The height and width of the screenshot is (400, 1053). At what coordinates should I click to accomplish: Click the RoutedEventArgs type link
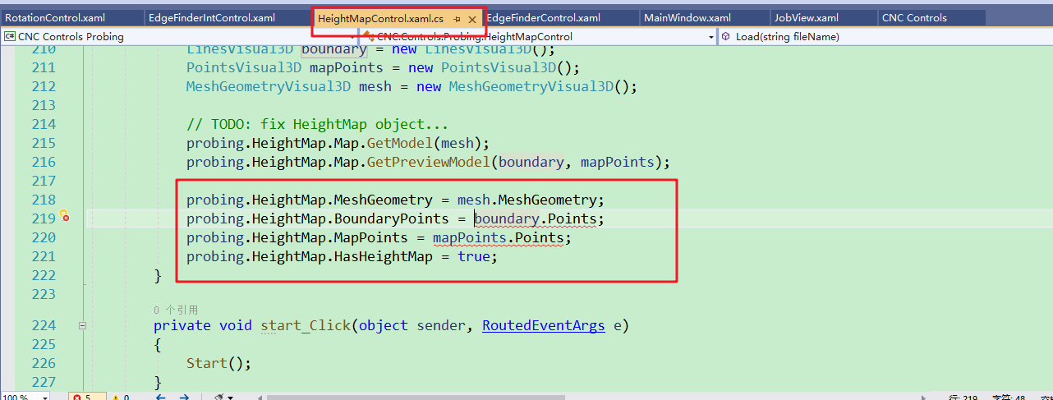click(543, 325)
